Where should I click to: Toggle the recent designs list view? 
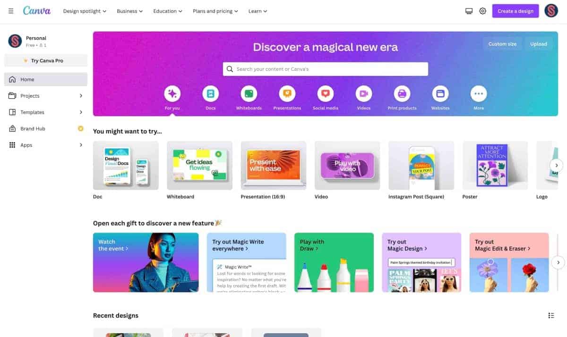pyautogui.click(x=551, y=315)
